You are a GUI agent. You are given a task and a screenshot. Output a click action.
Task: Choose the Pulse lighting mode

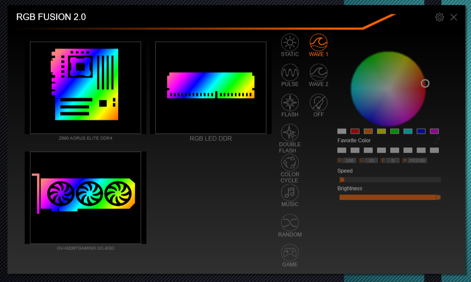[290, 75]
